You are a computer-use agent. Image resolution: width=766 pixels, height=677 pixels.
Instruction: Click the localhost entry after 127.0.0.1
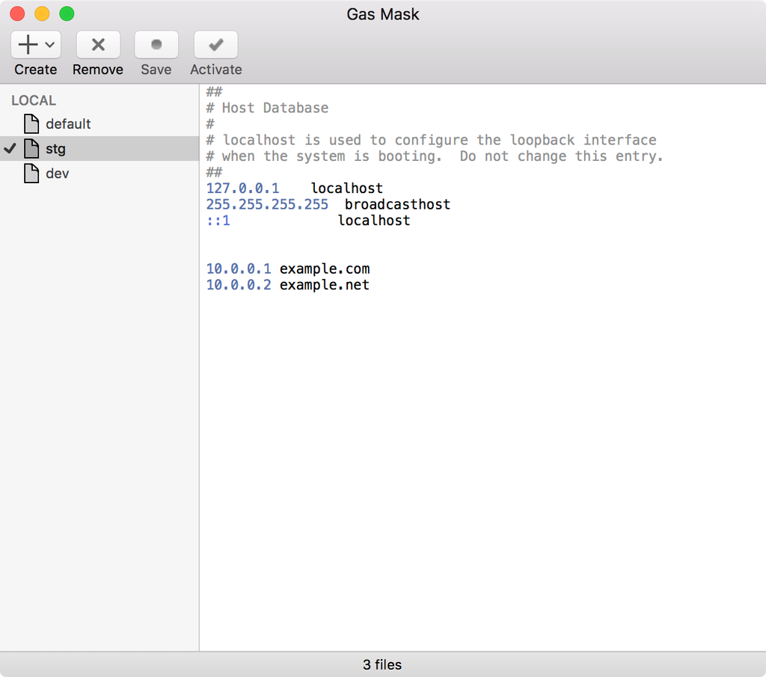pos(347,189)
